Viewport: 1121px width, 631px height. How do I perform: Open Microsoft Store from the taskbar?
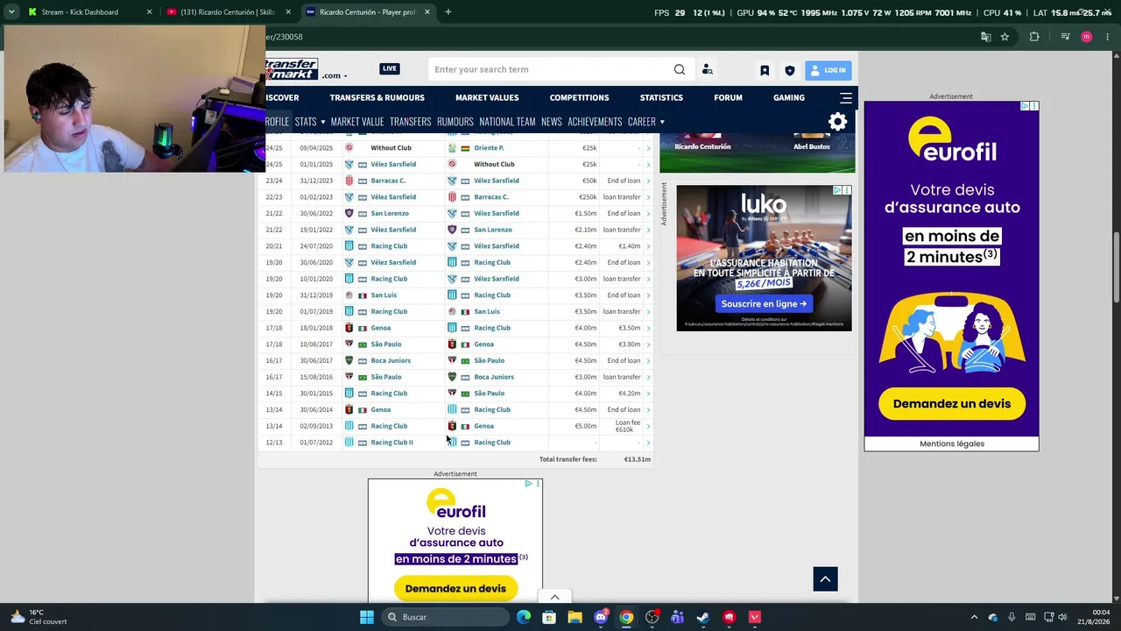[x=549, y=617]
